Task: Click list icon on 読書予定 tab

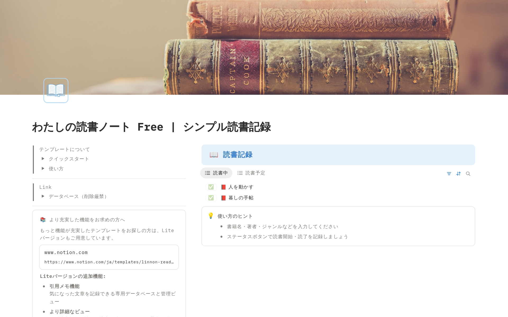Action: tap(240, 173)
